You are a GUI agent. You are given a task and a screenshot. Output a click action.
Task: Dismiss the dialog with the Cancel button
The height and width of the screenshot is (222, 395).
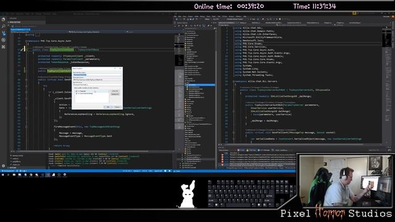pyautogui.click(x=117, y=107)
